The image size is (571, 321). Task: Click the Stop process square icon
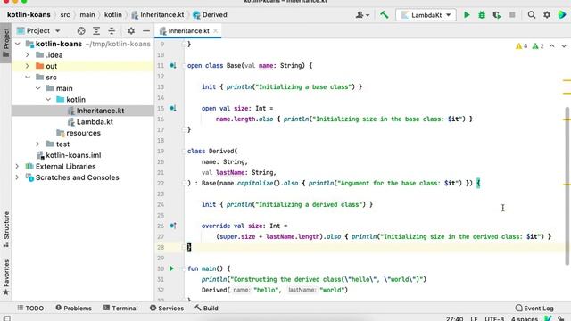pyautogui.click(x=512, y=15)
